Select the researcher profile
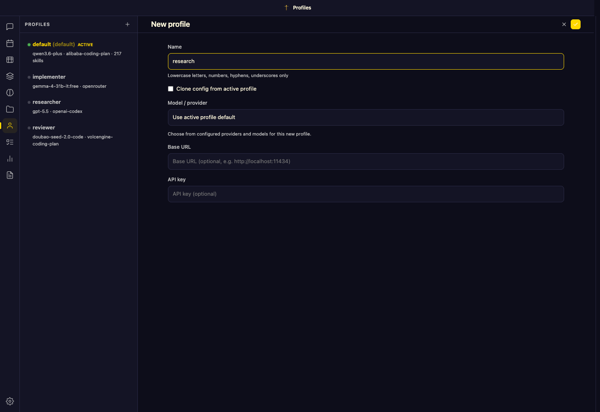This screenshot has width=600, height=412. pyautogui.click(x=78, y=106)
